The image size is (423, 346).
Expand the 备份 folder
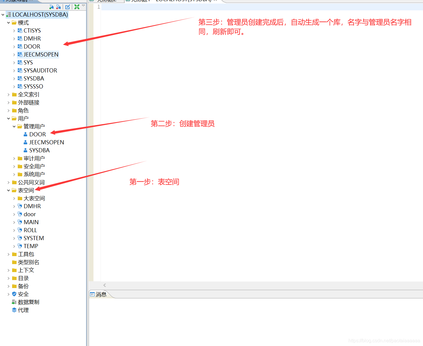[x=8, y=286]
